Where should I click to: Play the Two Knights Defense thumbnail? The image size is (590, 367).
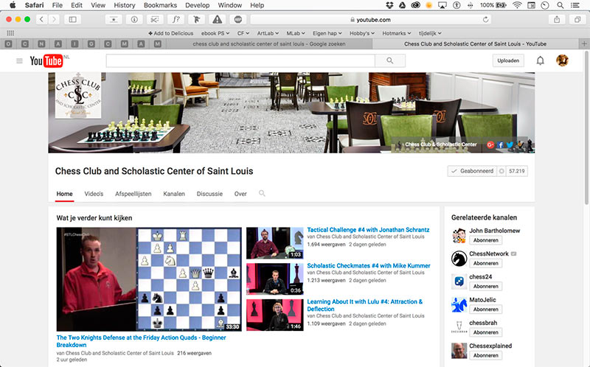[x=149, y=279]
